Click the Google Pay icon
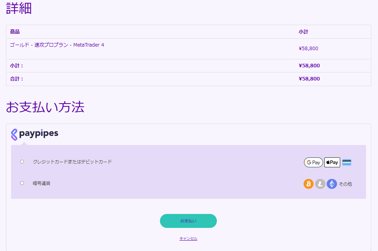 314,163
